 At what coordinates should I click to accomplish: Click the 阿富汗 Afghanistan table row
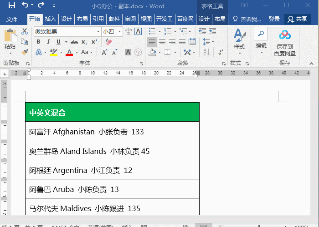112,131
